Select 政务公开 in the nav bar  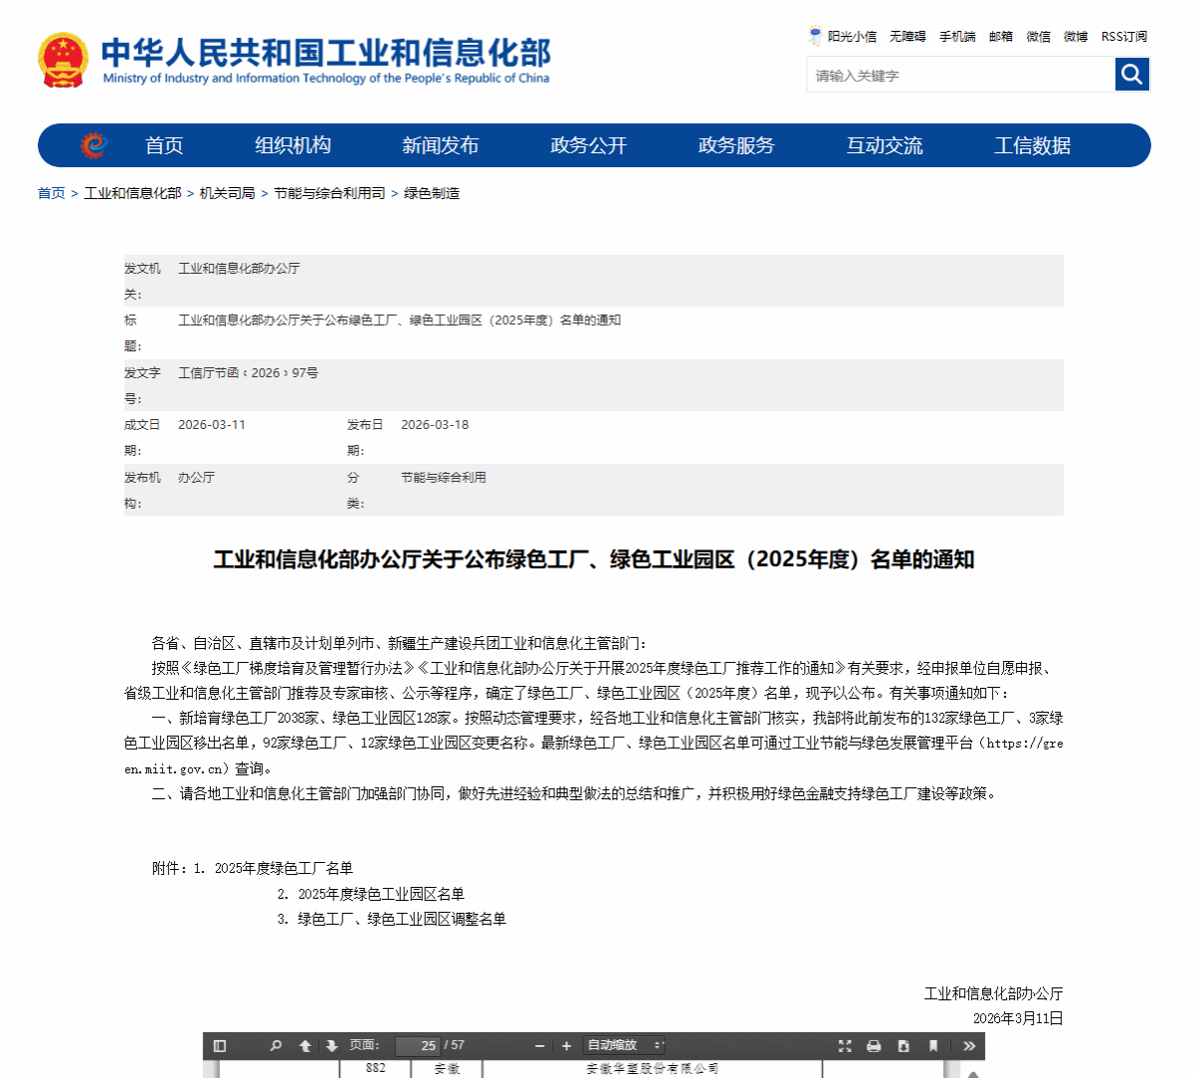click(588, 145)
